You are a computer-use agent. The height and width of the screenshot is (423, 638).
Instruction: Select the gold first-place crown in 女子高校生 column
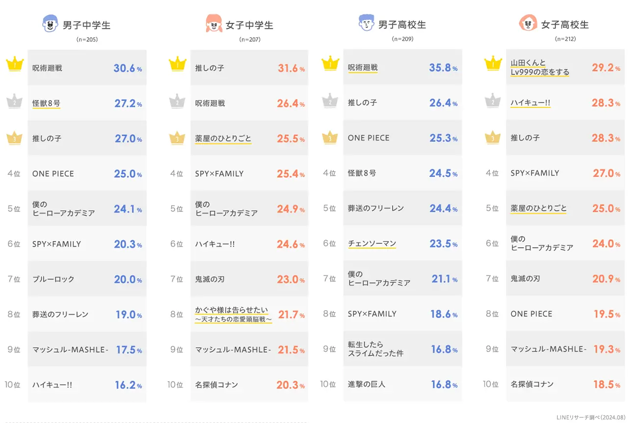click(493, 63)
